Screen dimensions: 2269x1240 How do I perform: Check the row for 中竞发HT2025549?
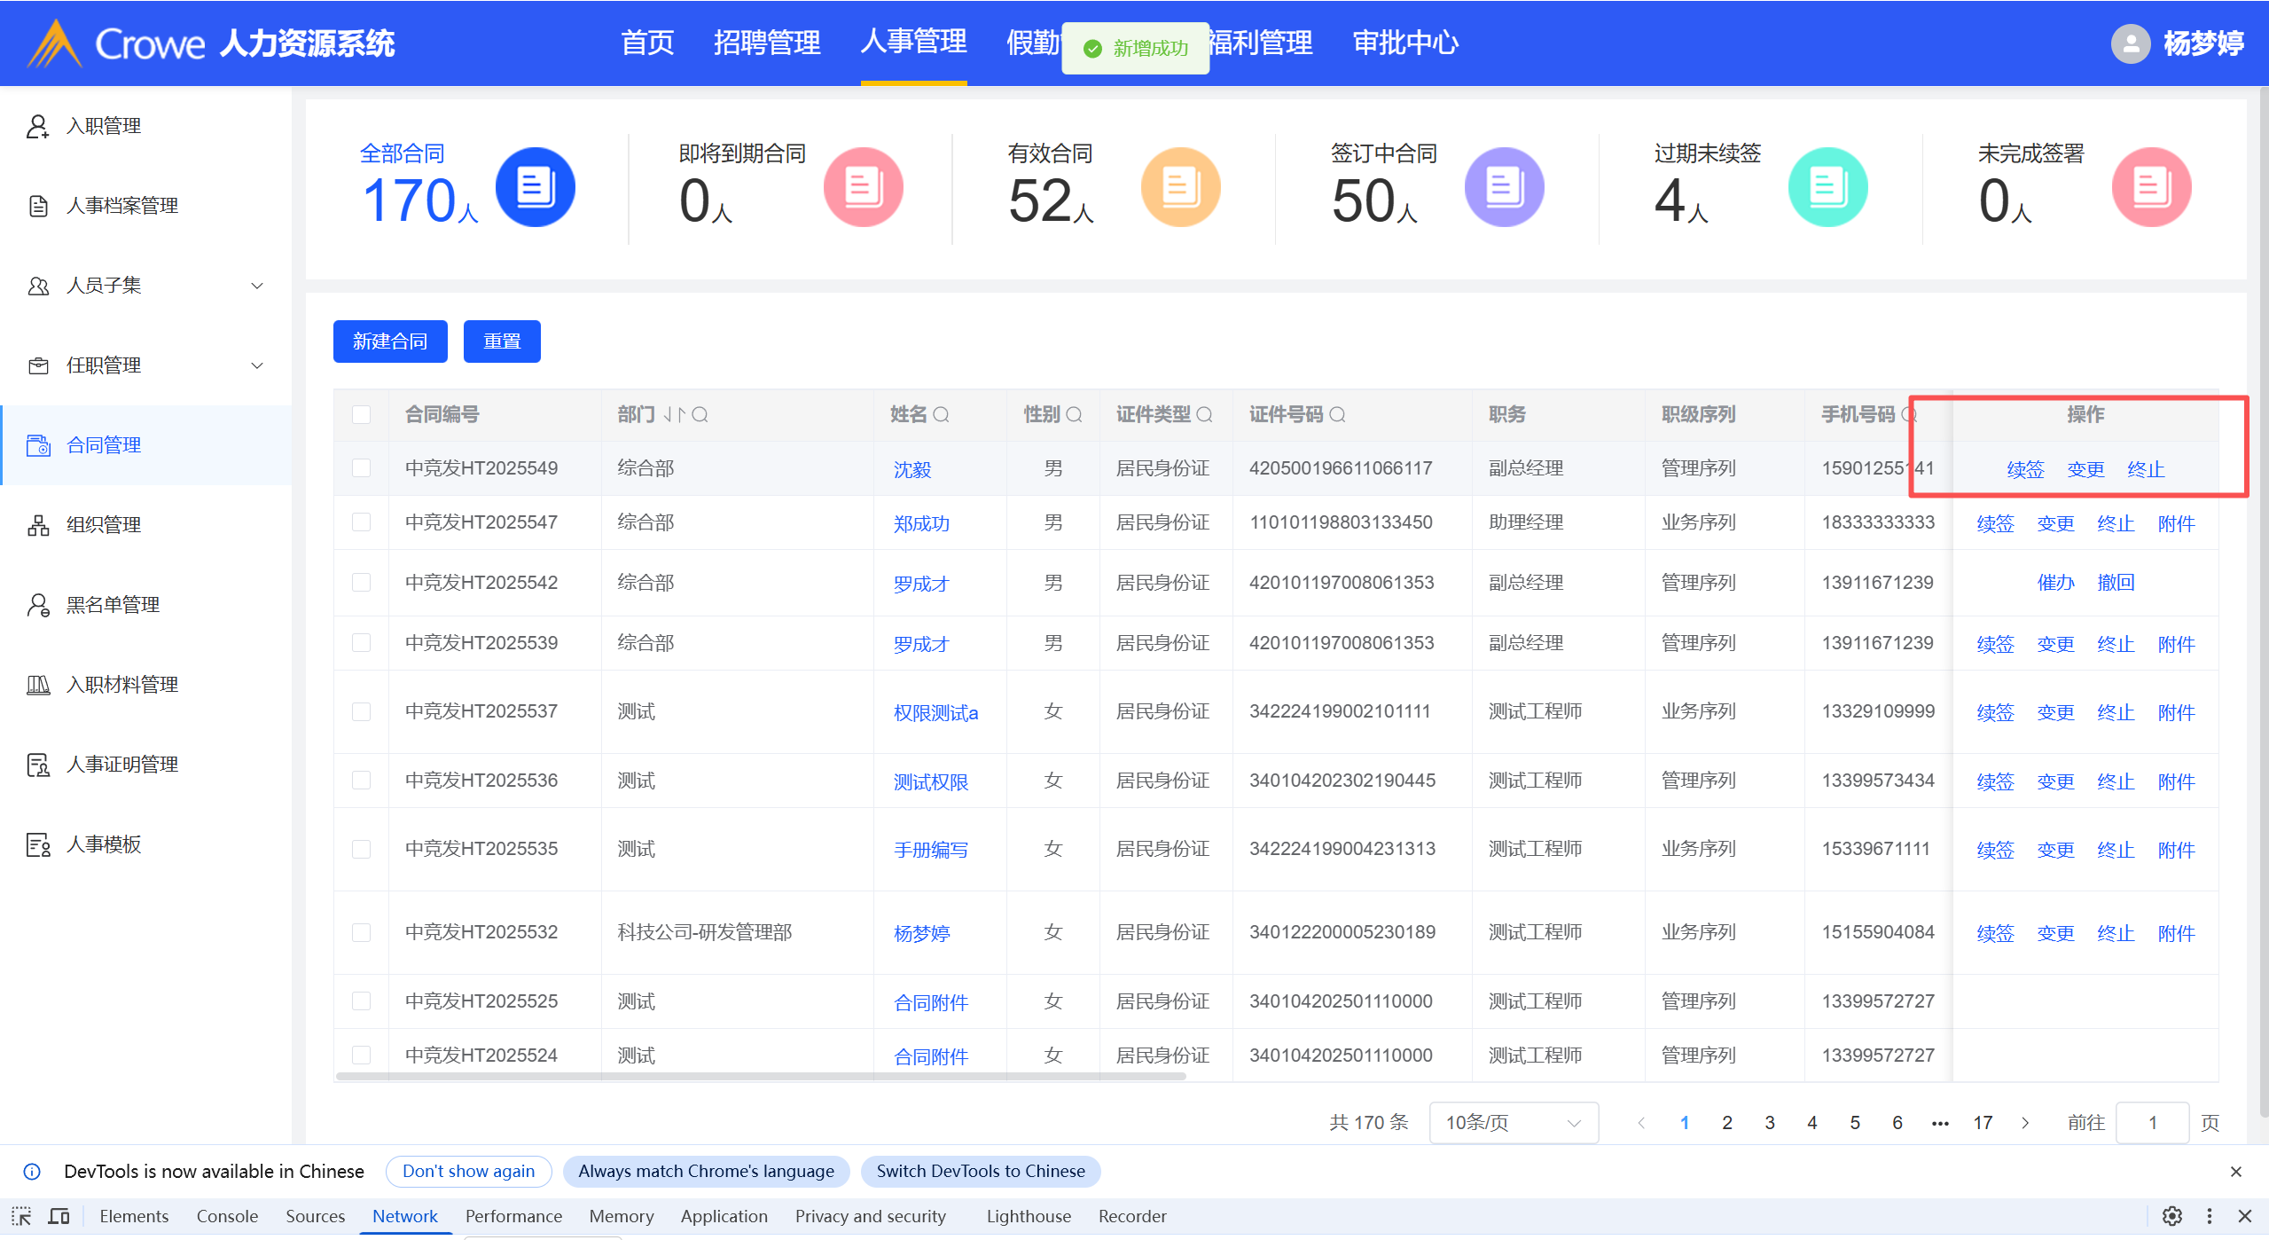tap(361, 467)
